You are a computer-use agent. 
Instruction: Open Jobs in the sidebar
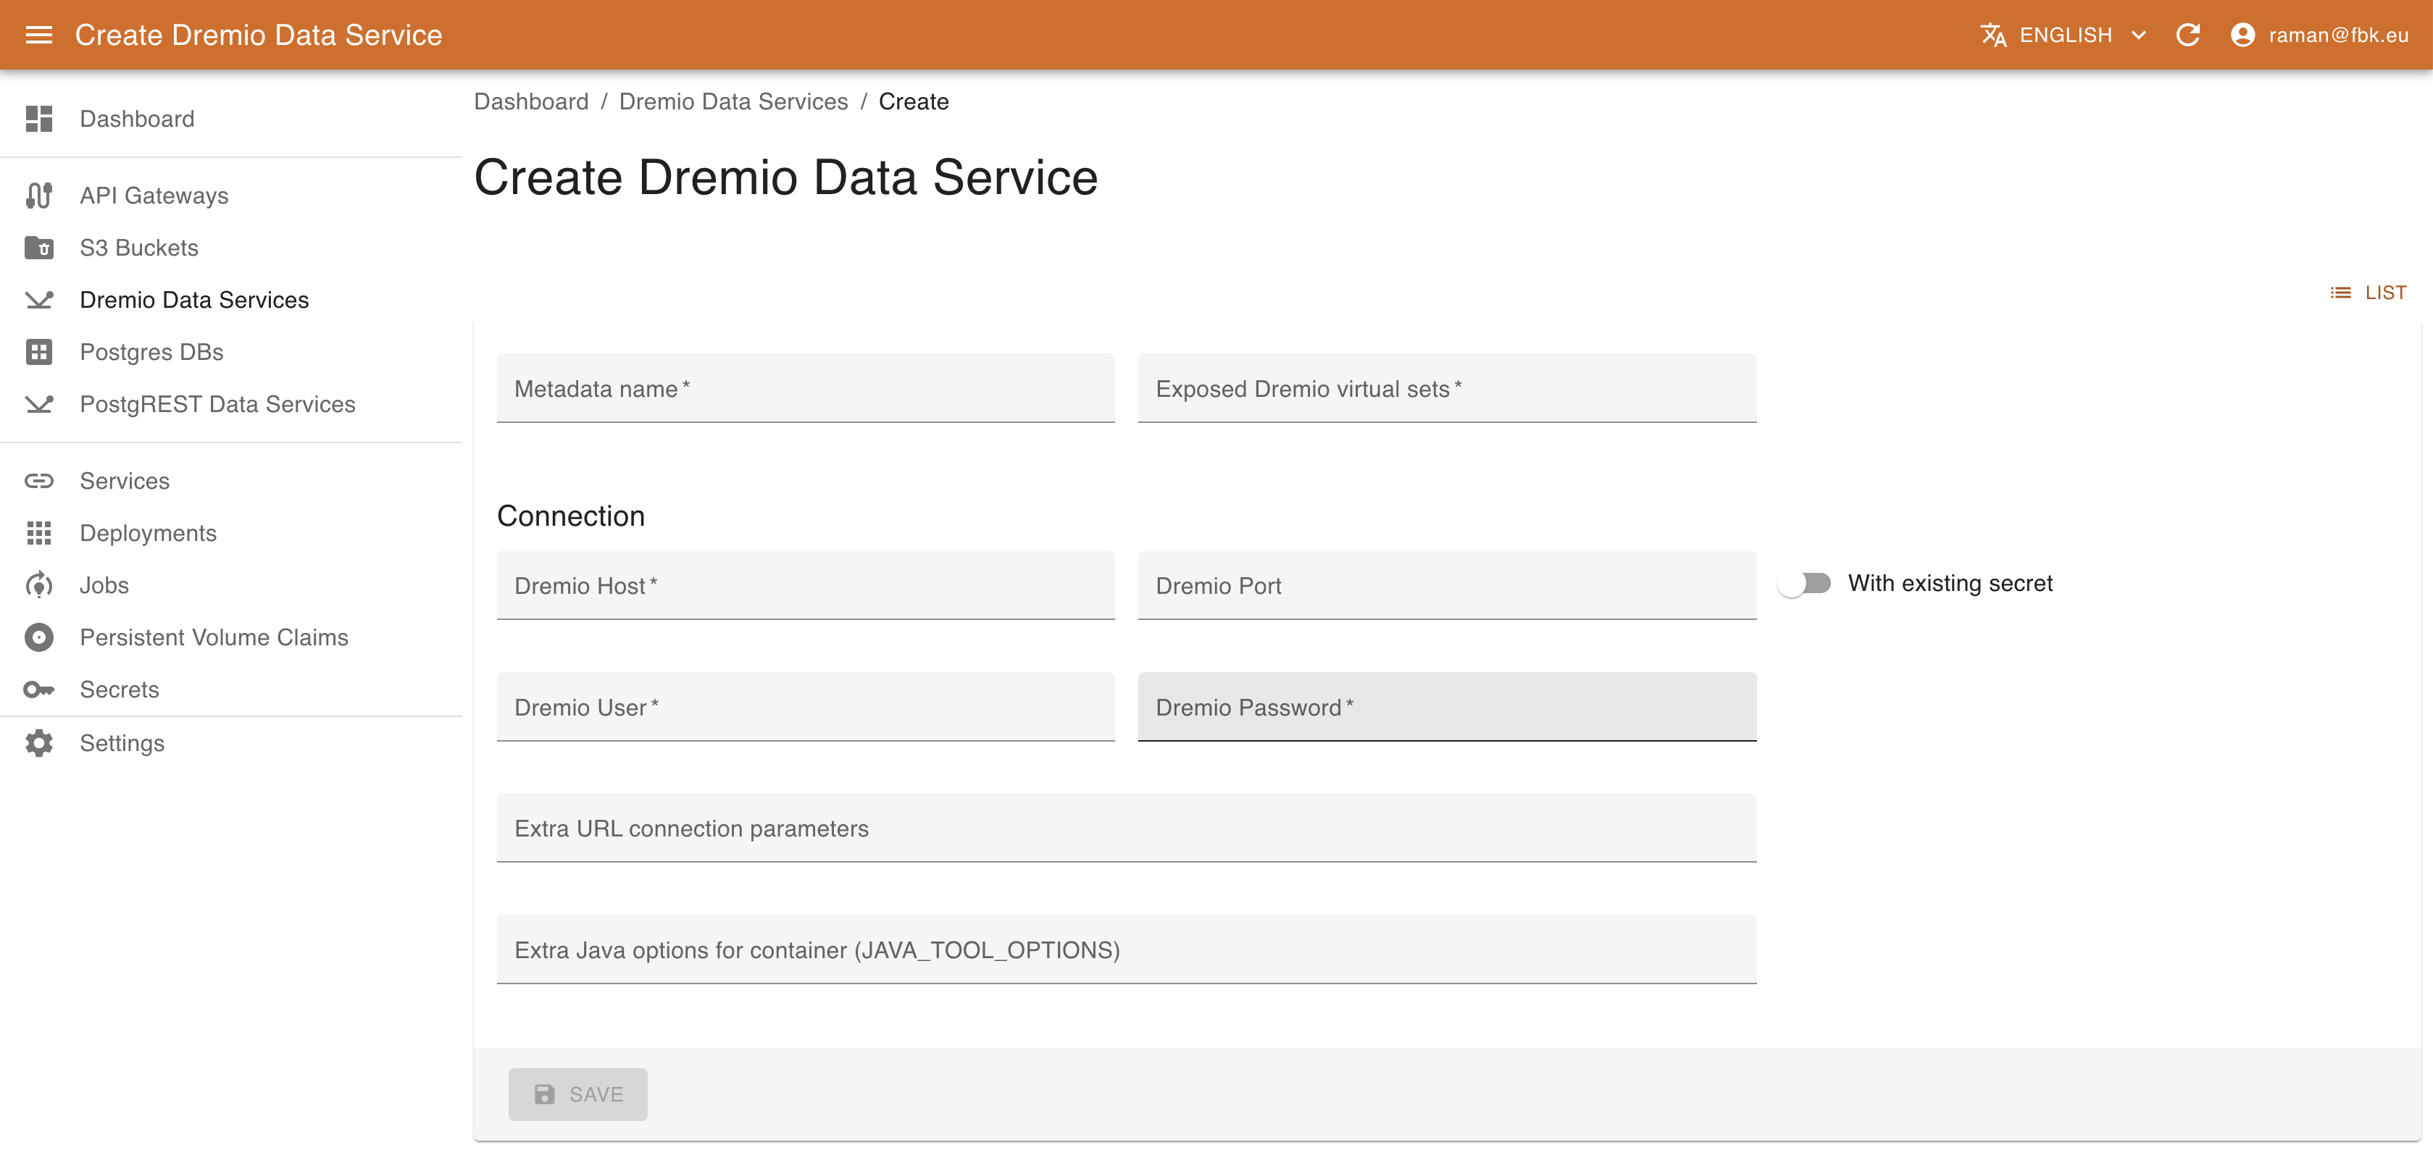[231, 585]
